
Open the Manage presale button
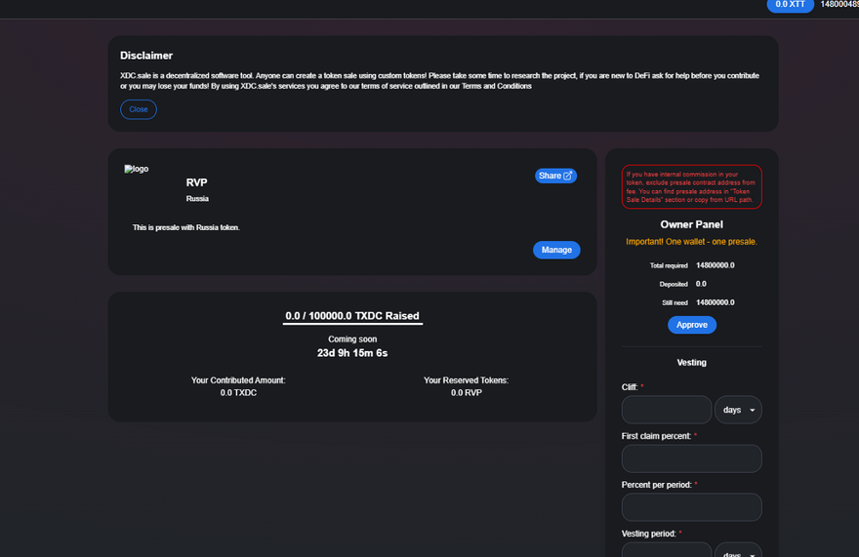click(556, 250)
